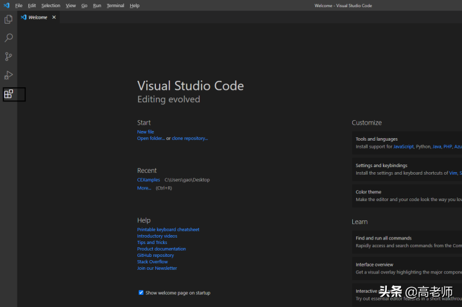Image resolution: width=462 pixels, height=307 pixels.
Task: Open the Explorer view in activity bar
Action: pos(8,19)
